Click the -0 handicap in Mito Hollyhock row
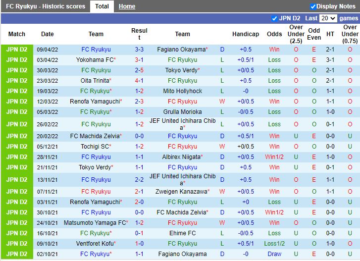The height and width of the screenshot is (261, 360). click(x=246, y=91)
